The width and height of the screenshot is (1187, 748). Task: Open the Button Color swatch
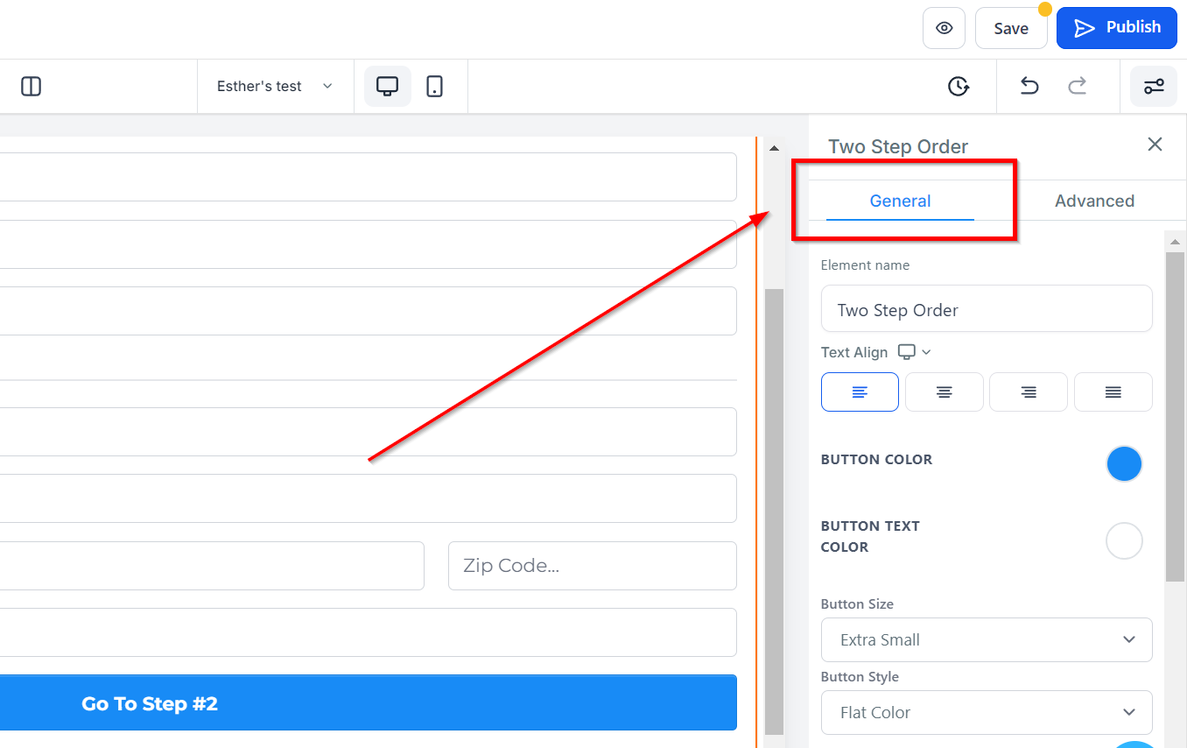point(1124,464)
